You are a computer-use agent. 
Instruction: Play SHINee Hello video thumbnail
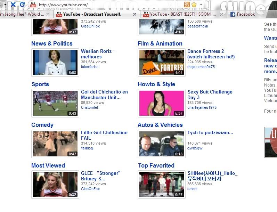pos(162,185)
